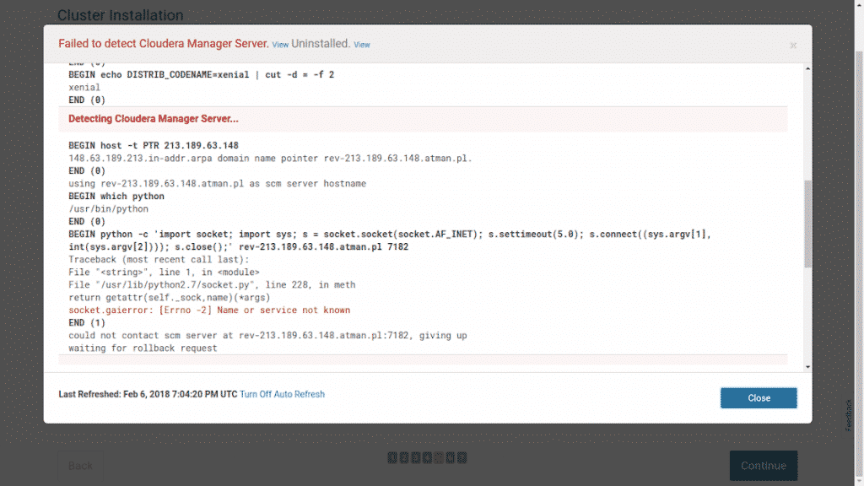Dismiss the error banner via the x icon
This screenshot has width=864, height=486.
[793, 46]
